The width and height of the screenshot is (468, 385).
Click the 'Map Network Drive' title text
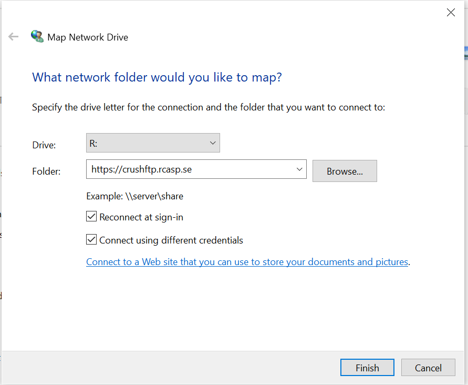[88, 37]
